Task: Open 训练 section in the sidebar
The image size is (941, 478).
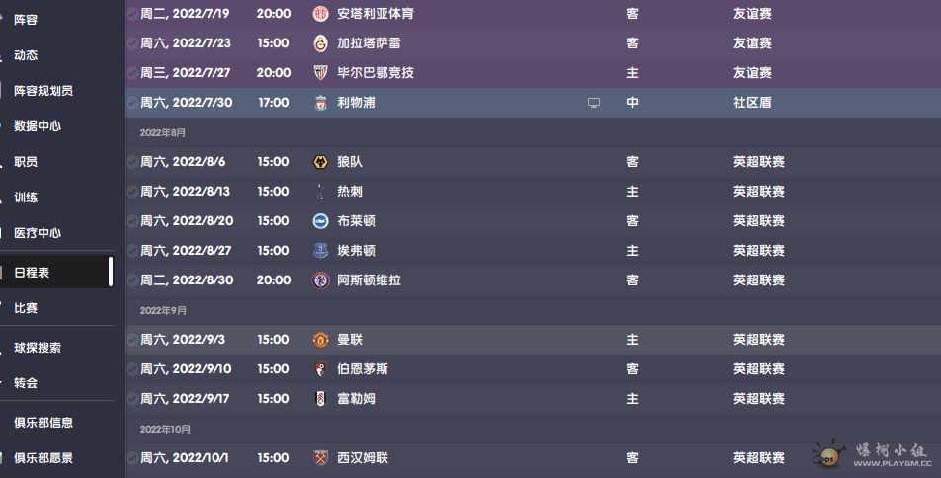Action: pyautogui.click(x=26, y=198)
